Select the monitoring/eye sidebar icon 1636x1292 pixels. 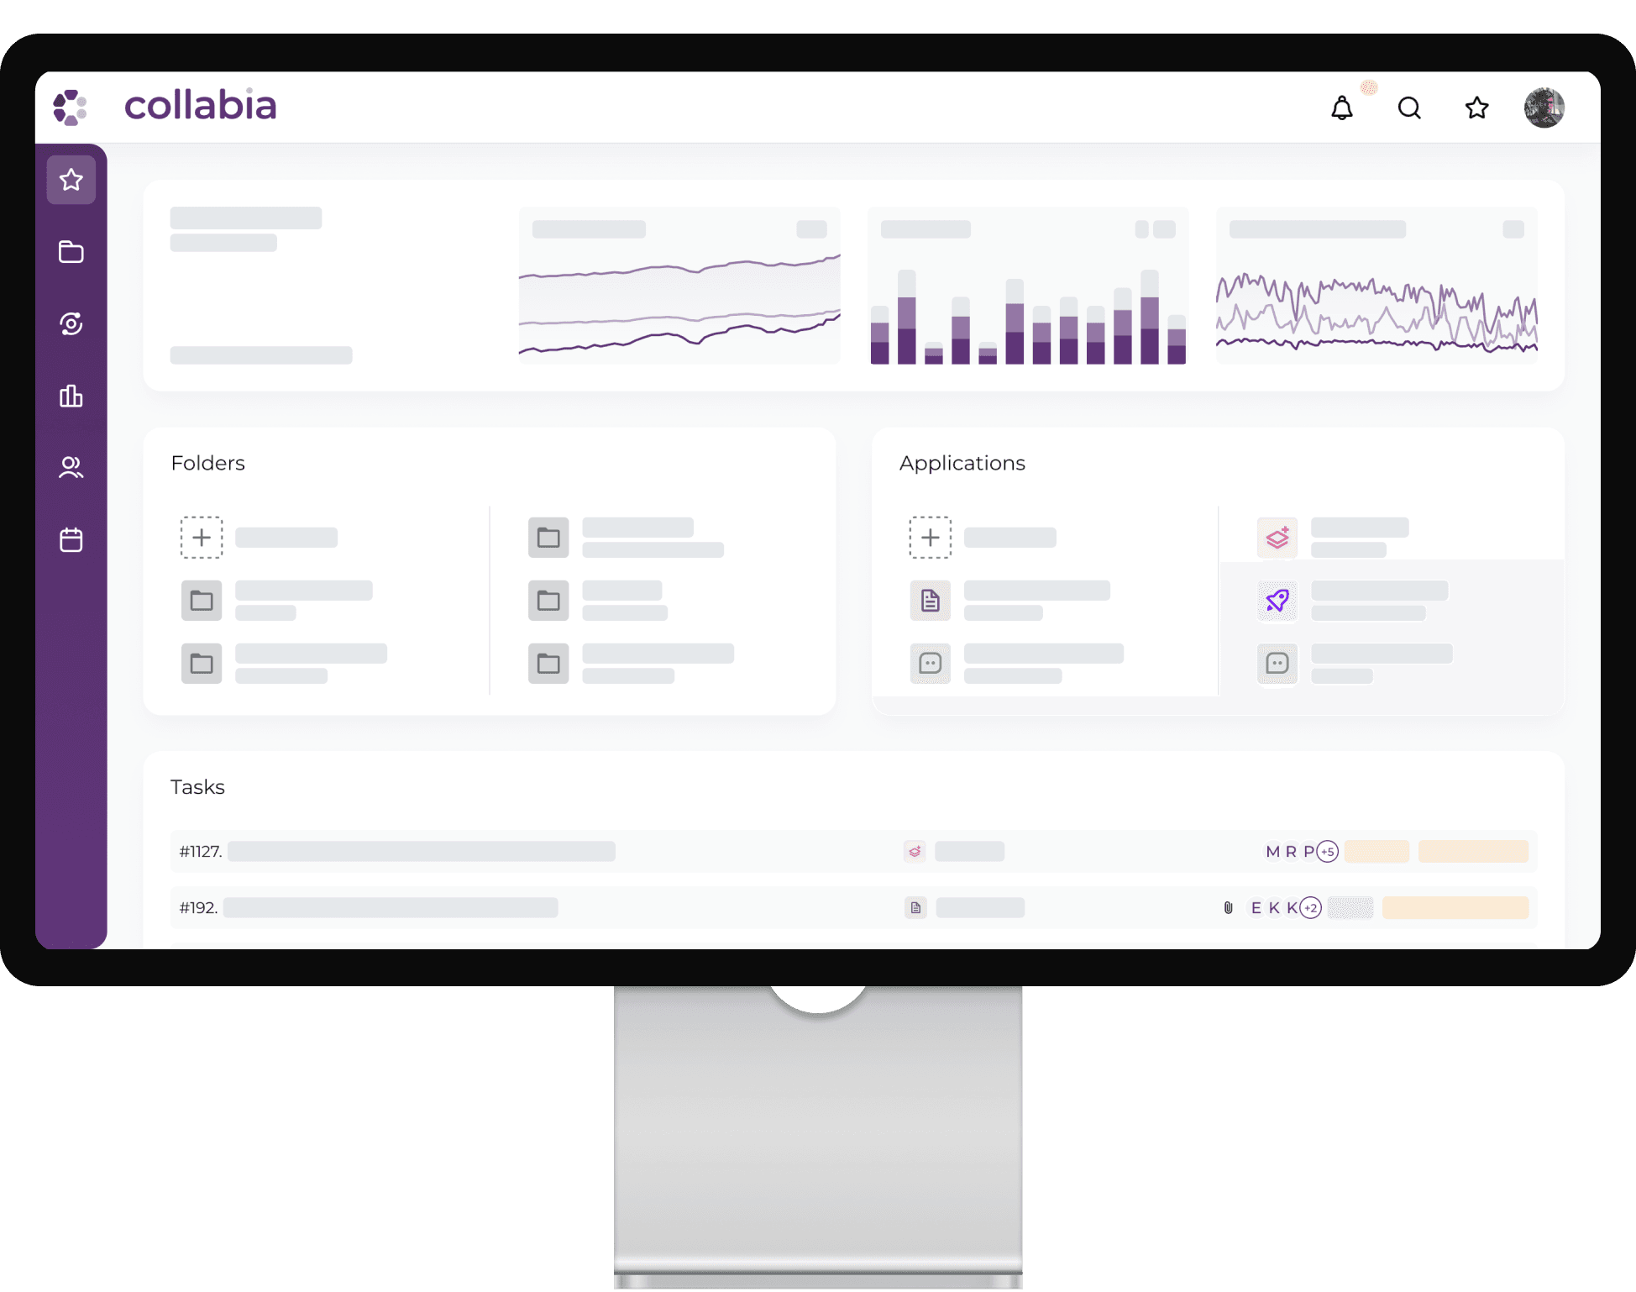[x=71, y=323]
